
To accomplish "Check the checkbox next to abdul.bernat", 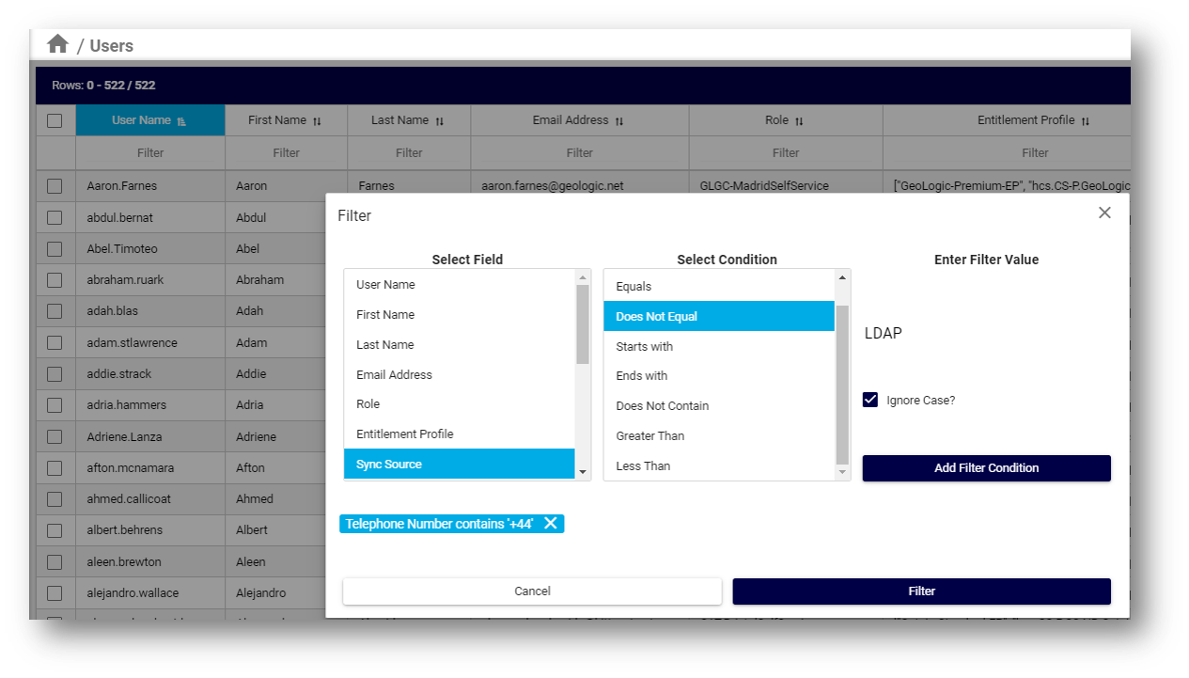I will coord(55,216).
